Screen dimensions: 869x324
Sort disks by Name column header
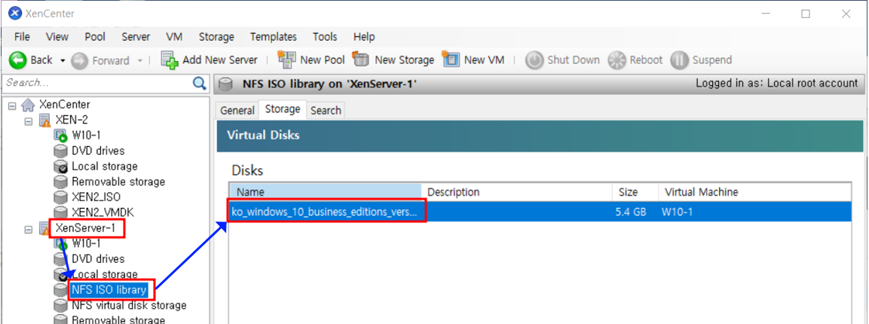(326, 192)
